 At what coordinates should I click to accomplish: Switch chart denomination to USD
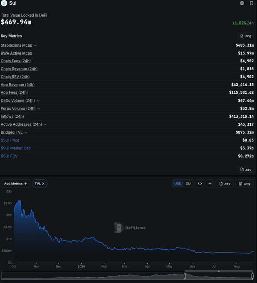178,184
